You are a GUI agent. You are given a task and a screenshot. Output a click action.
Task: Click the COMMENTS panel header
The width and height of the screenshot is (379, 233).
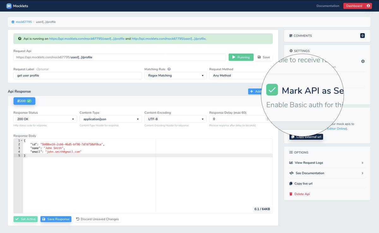click(x=327, y=36)
